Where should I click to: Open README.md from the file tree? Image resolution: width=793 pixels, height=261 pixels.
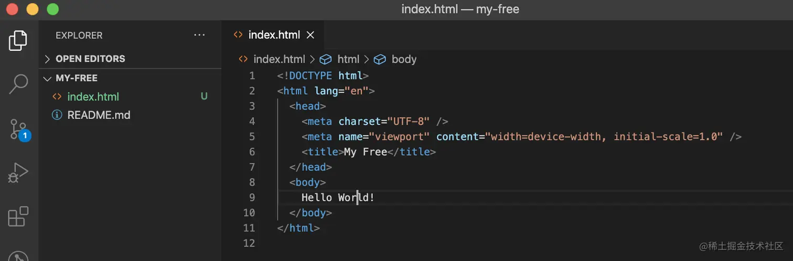click(130, 115)
